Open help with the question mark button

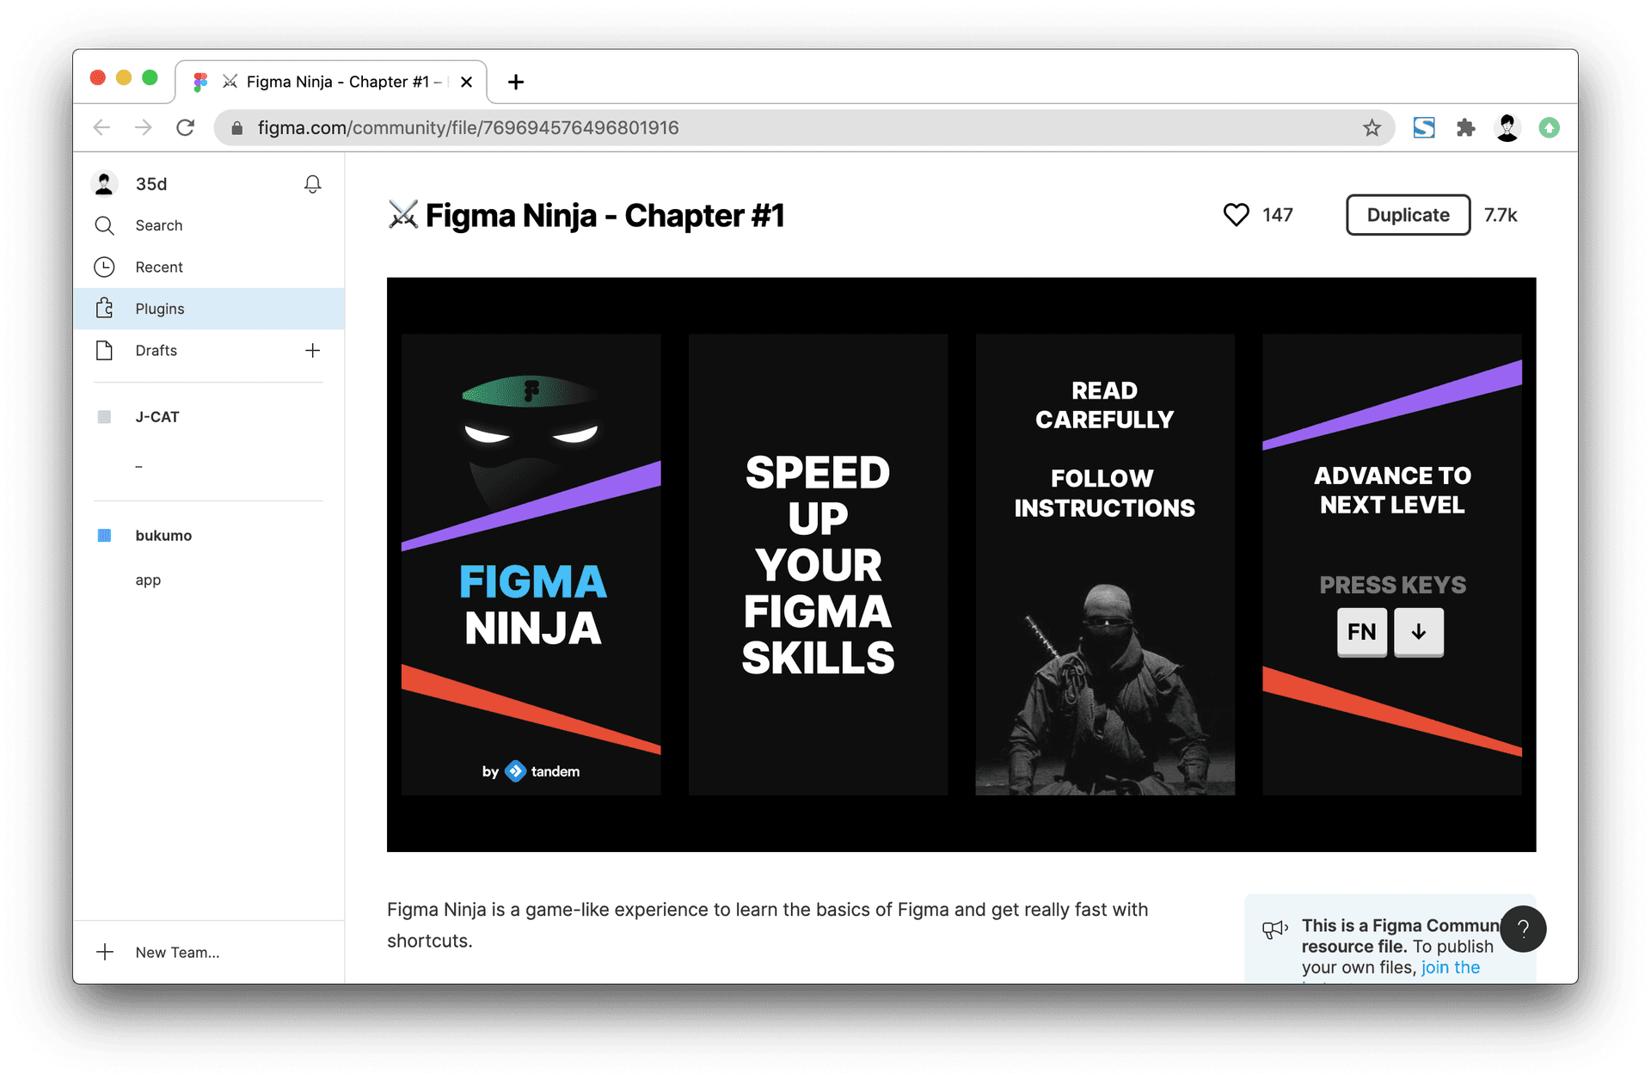[1523, 929]
